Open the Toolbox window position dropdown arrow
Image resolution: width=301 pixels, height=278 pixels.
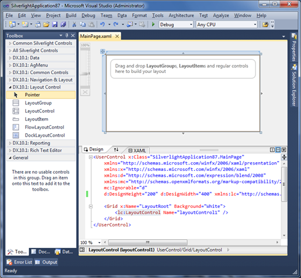coord(61,35)
